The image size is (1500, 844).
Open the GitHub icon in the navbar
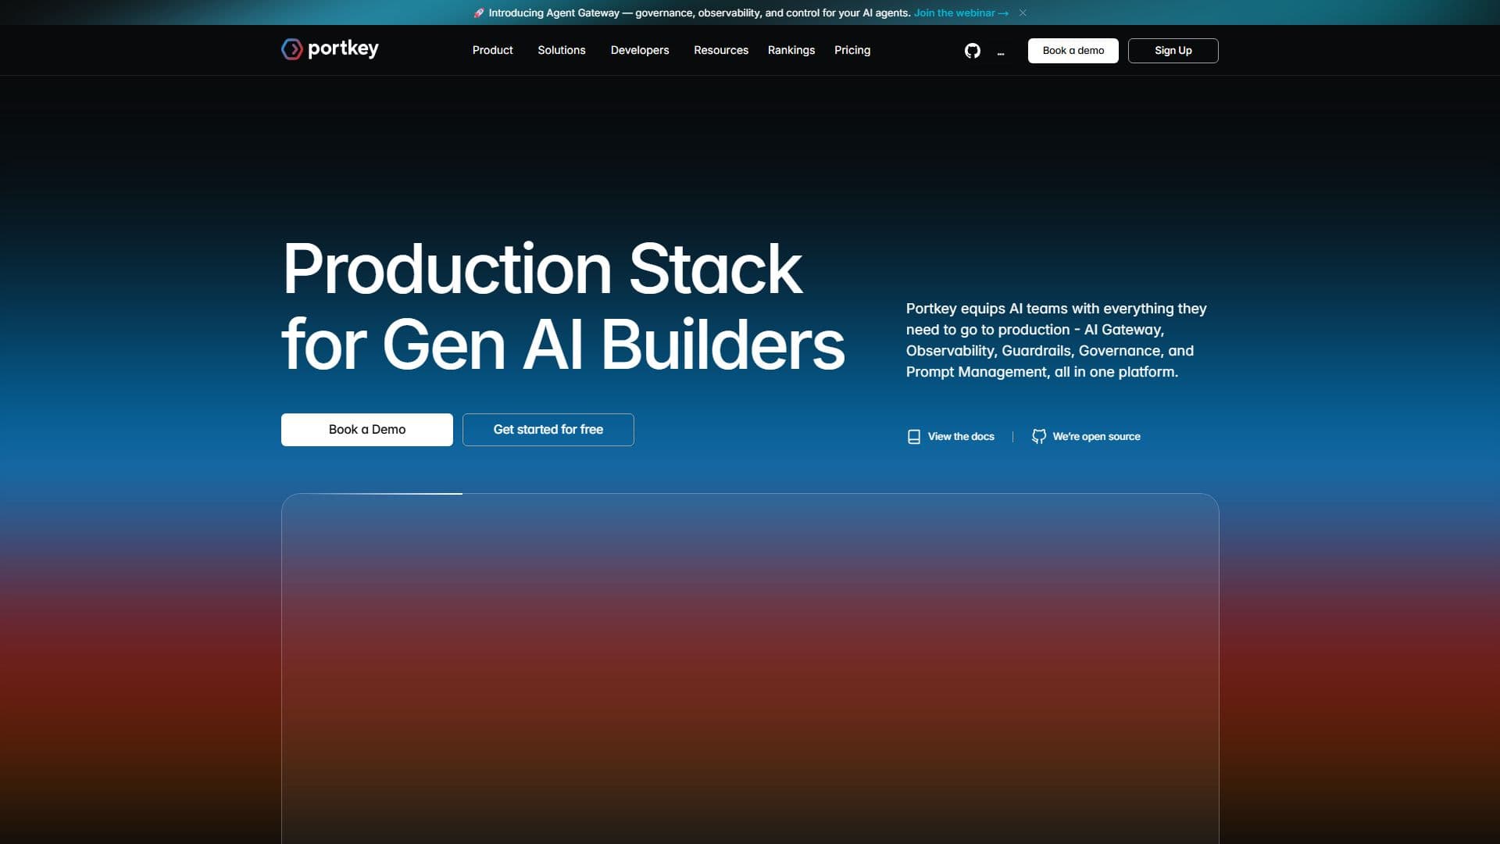click(x=973, y=51)
